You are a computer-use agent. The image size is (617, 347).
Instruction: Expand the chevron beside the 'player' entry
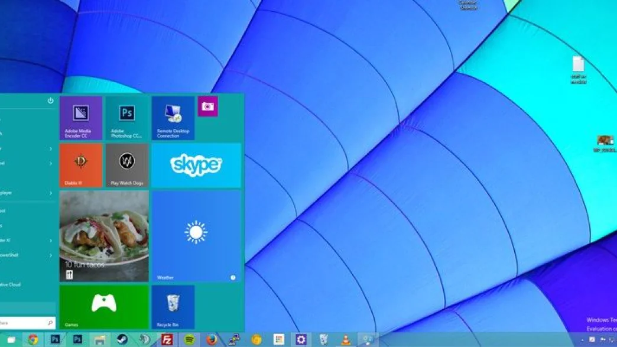tap(51, 193)
